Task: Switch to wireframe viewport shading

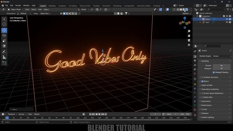Action: [x=178, y=9]
